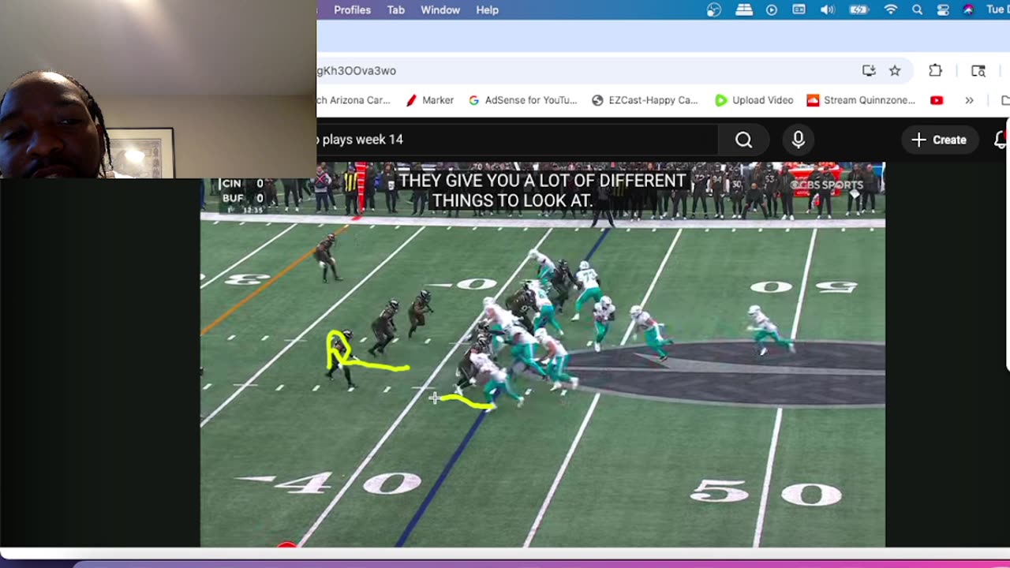
Task: Open the Stream Quinnzone SoundCloud bookmark
Action: pyautogui.click(x=861, y=100)
